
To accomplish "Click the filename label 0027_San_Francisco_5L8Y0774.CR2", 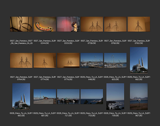I will (x=45, y=78).
